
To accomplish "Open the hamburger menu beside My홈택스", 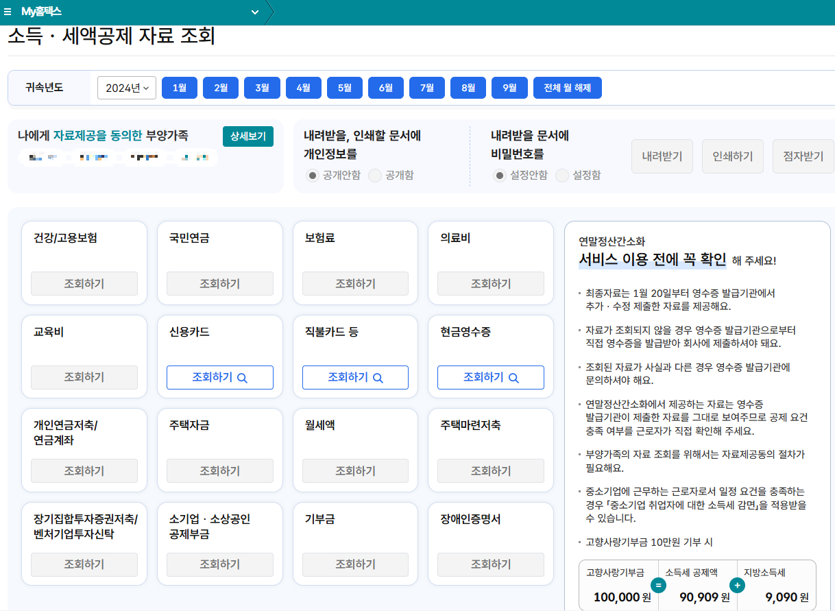I will [8, 12].
